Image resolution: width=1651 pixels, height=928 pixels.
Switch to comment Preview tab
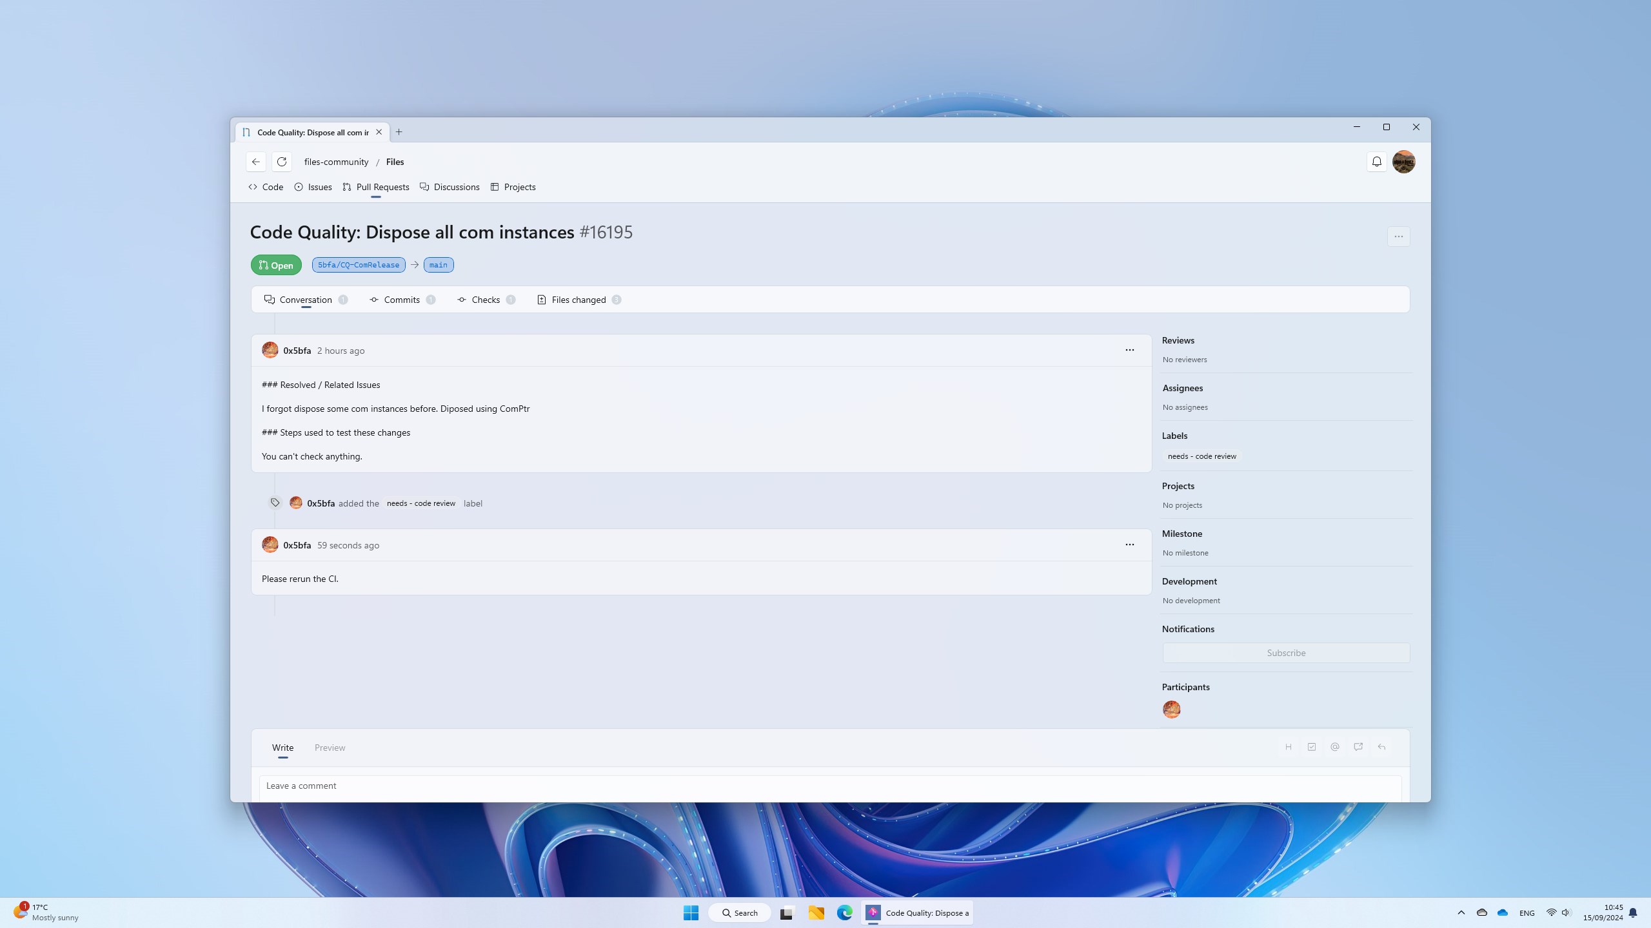tap(330, 748)
